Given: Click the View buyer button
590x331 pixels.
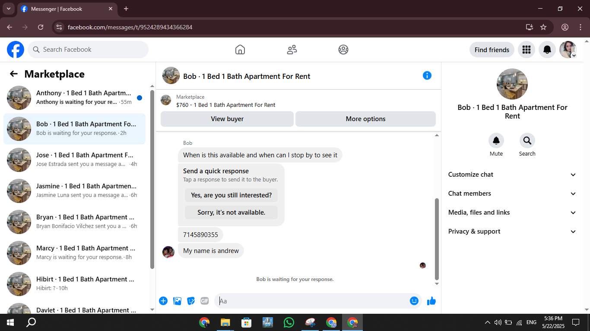Looking at the screenshot, I should (x=227, y=119).
